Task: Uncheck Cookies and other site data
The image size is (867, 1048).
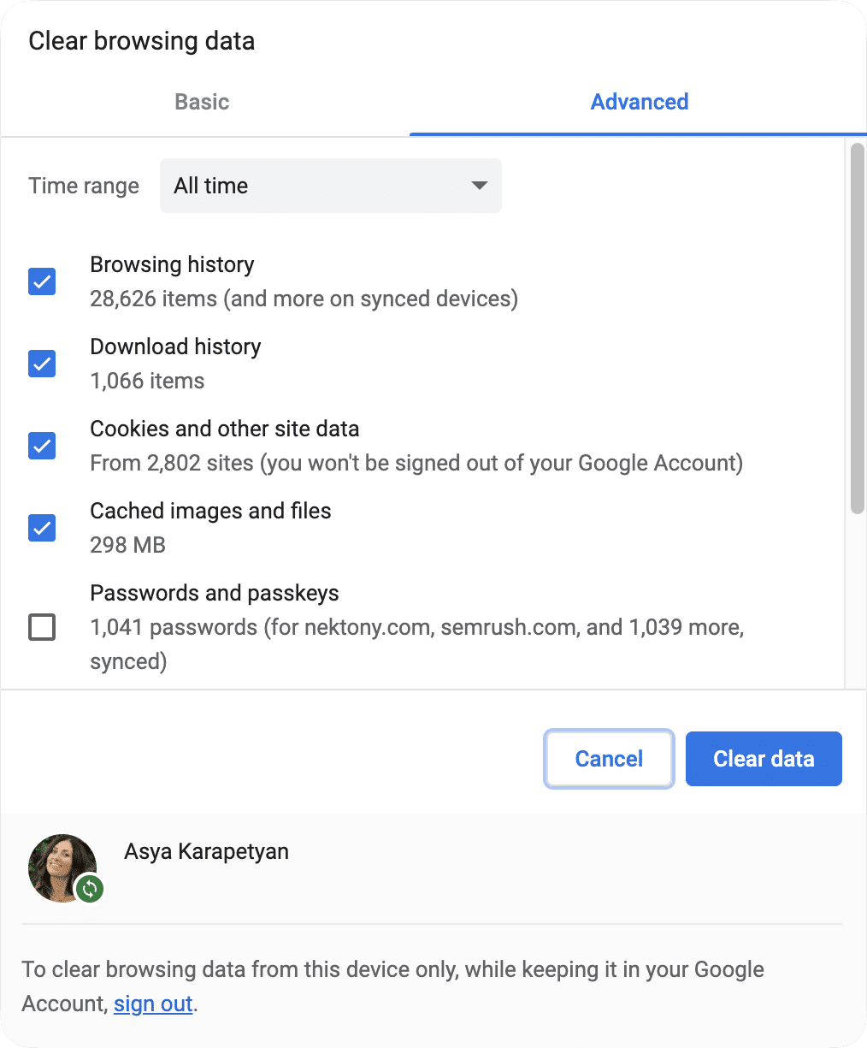Action: [41, 446]
